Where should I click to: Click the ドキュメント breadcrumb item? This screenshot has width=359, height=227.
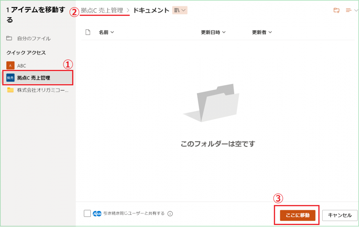coord(151,10)
